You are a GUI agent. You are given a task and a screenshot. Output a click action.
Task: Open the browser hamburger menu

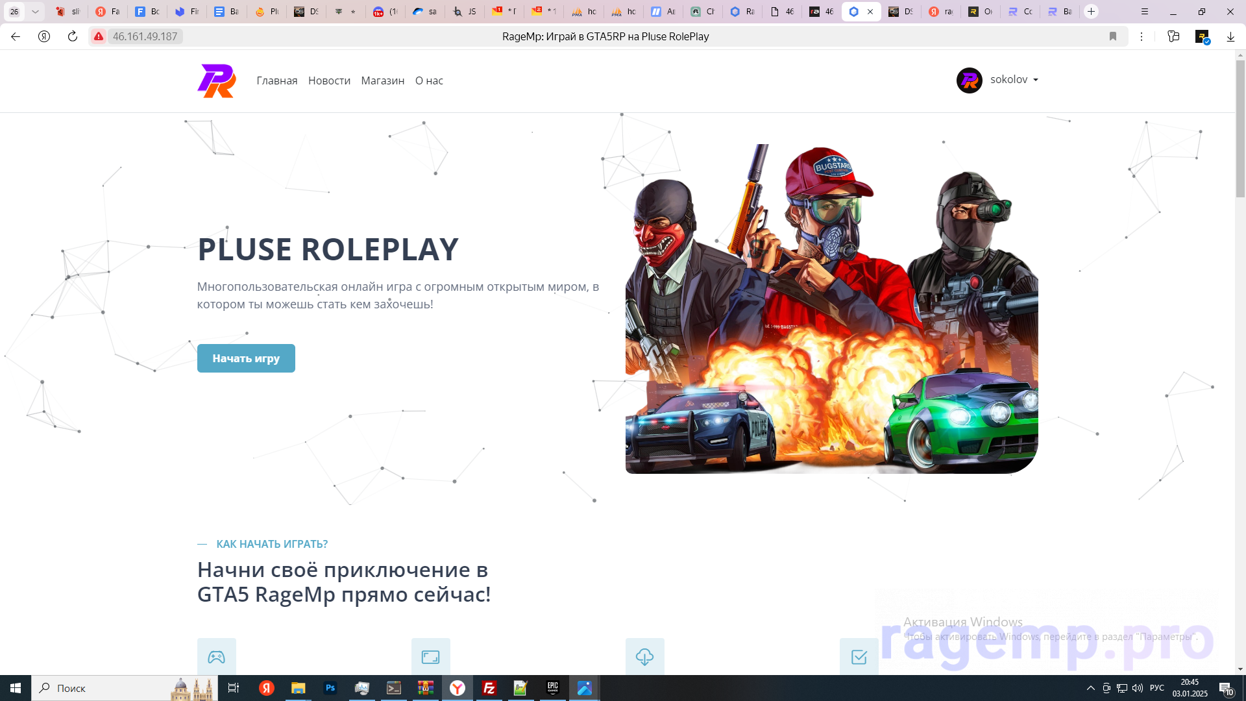pos(1145,12)
